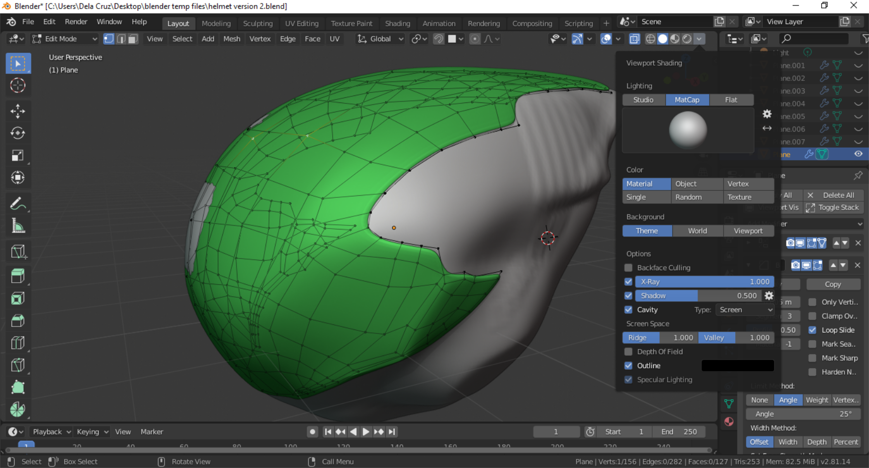Select the Annotate tool
Viewport: 869px width, 468px height.
tap(18, 204)
